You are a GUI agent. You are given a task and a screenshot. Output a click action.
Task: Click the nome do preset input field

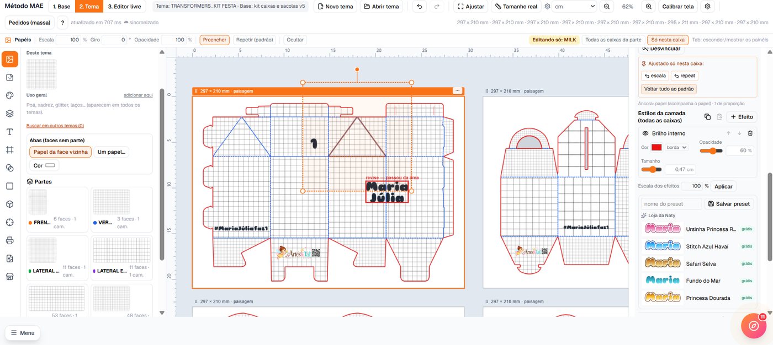(x=671, y=204)
